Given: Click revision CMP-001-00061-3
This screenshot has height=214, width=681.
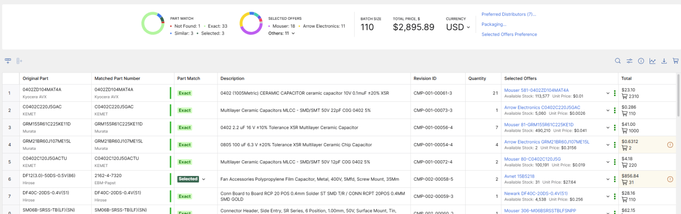Looking at the screenshot, I should coord(433,93).
